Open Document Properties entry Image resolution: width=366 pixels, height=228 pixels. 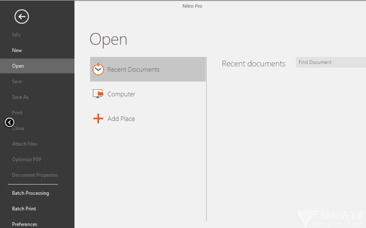click(x=35, y=175)
